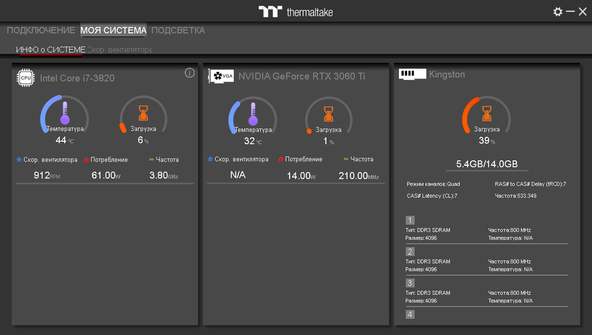The image size is (592, 335).
Task: Click Kingston memory title
Action: point(446,74)
